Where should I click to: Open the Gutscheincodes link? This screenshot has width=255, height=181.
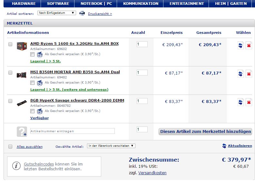tap(39, 164)
